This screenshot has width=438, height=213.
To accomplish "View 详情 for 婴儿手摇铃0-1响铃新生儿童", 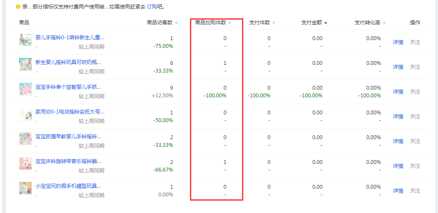I will tap(398, 42).
